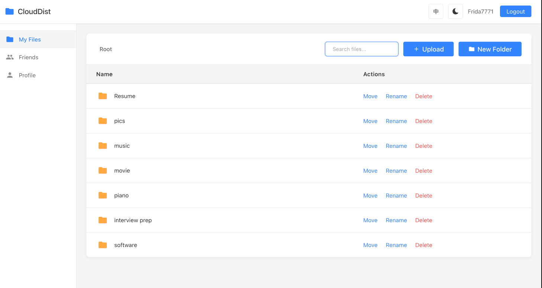
Task: Move the interview prep folder
Action: coord(370,221)
